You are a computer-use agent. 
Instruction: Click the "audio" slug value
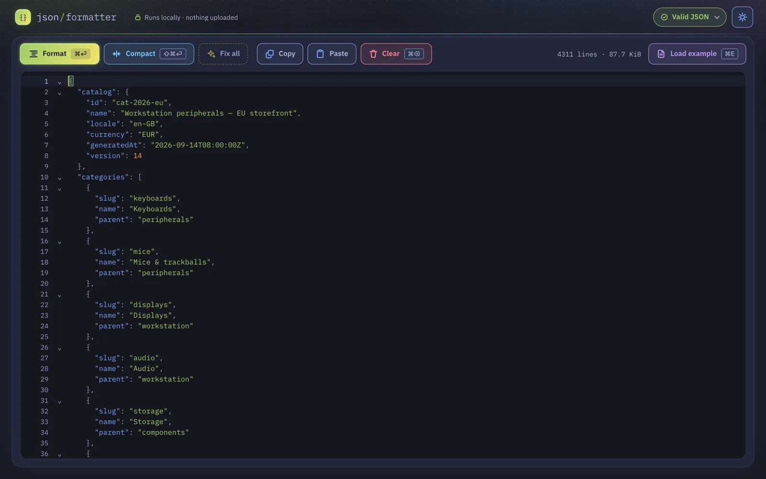144,358
